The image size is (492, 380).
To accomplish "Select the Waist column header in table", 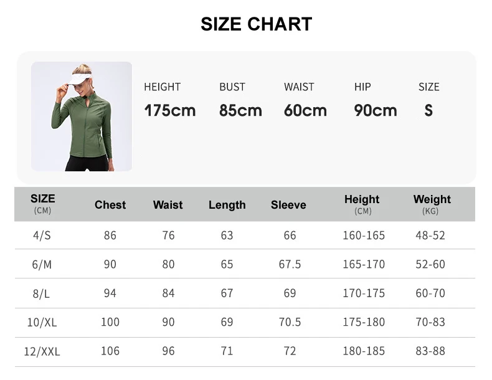I will 168,205.
